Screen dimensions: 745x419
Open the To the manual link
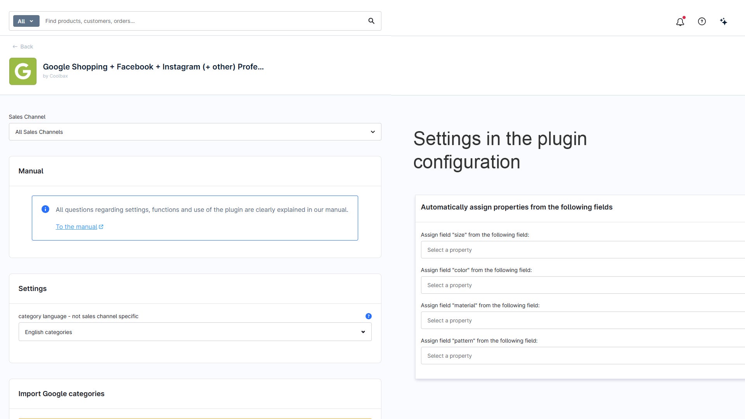click(x=80, y=227)
